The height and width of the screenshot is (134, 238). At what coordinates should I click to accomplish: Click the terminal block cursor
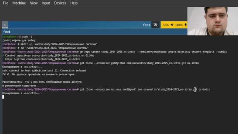pyautogui.click(x=3, y=97)
